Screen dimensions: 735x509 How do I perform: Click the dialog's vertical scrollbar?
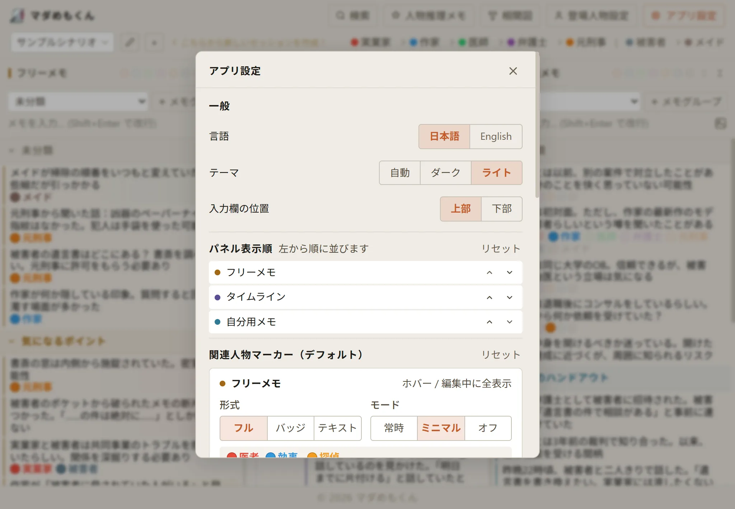(x=537, y=125)
